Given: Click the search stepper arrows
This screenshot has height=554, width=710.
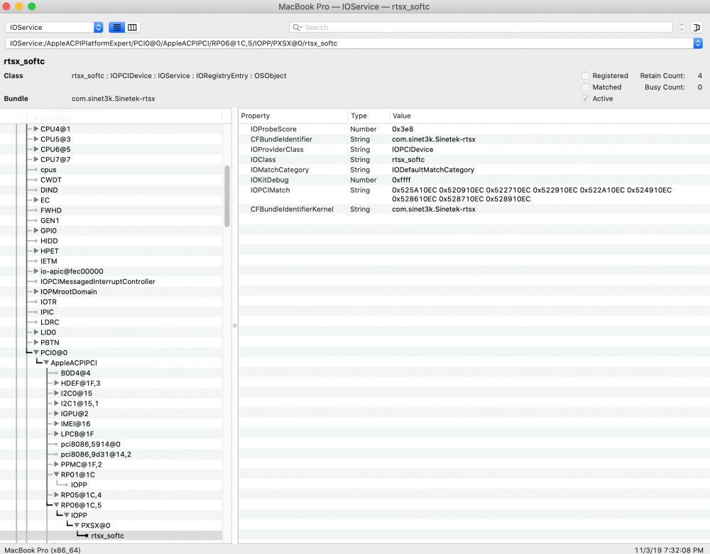Looking at the screenshot, I should 682,27.
